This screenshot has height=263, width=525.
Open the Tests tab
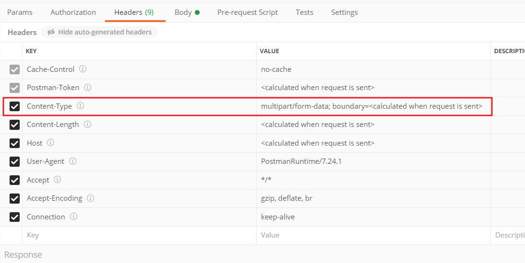[x=304, y=12]
